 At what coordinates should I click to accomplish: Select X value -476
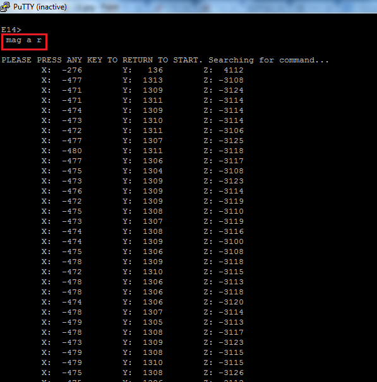[72, 191]
